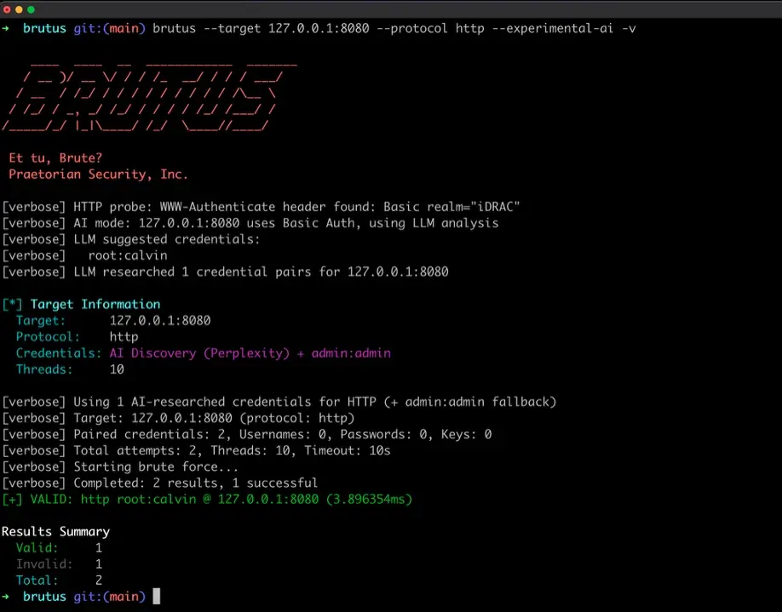
Task: Click the Results Summary heading
Action: [x=55, y=530]
